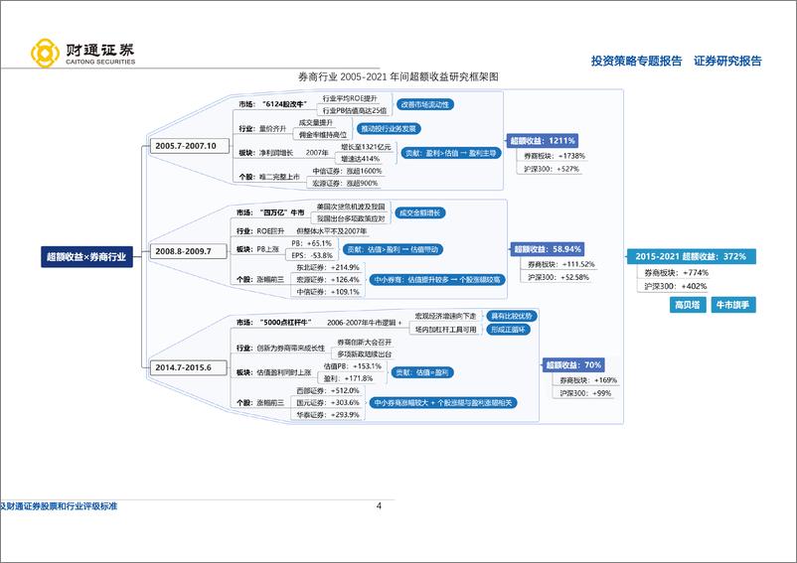The width and height of the screenshot is (797, 563).
Task: Click '估值PB：+153.1%' text
Action: (352, 366)
